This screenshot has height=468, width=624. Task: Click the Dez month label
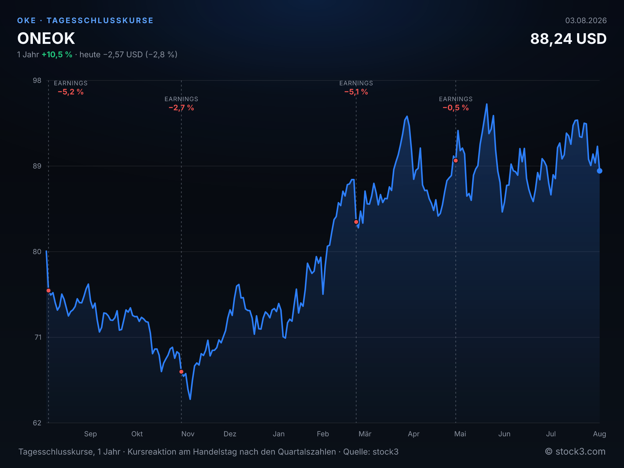230,434
